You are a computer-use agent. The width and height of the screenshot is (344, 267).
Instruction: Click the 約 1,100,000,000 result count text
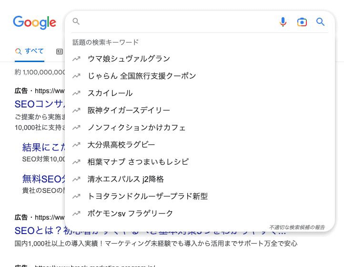(40, 72)
